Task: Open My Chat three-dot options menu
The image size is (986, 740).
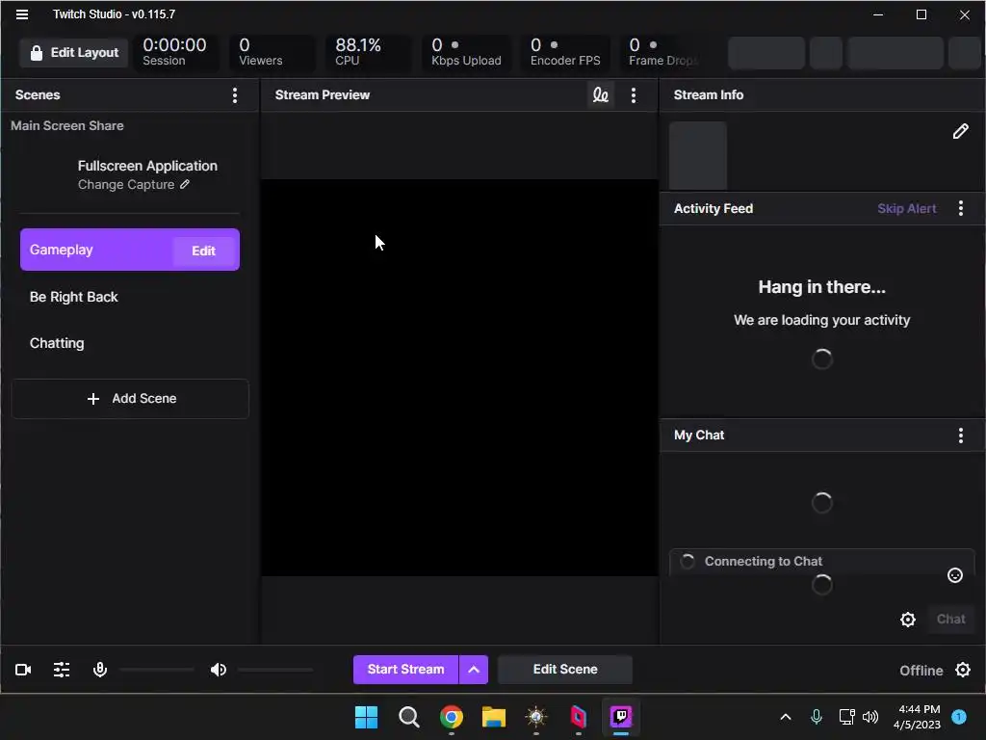Action: pos(961,436)
